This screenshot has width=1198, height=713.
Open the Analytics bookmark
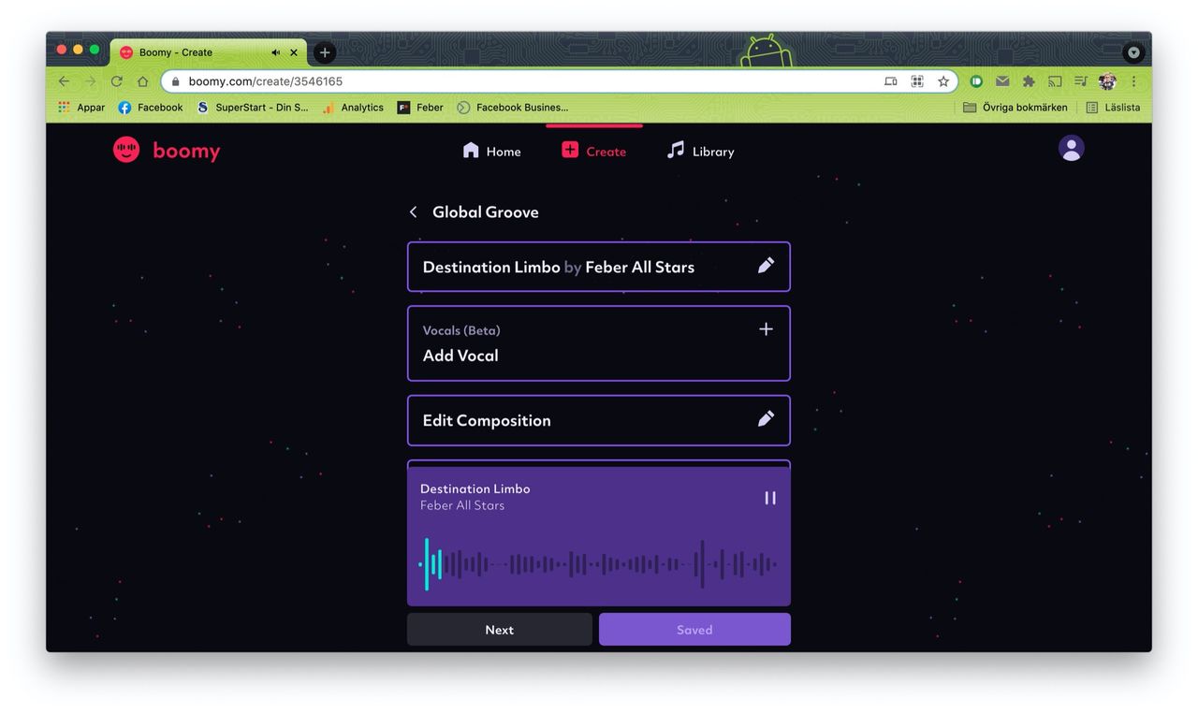(x=353, y=108)
